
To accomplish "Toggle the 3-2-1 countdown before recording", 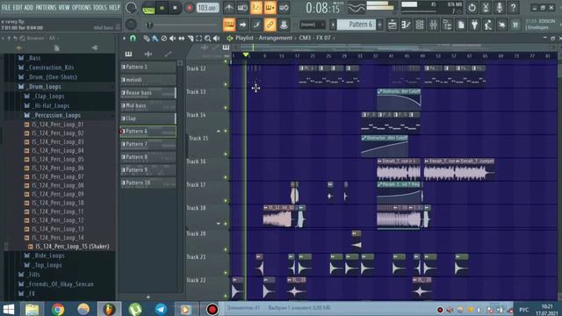I will pos(256,8).
